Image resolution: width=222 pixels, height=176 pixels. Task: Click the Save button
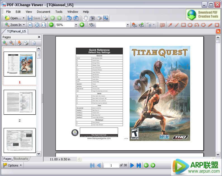point(34,18)
